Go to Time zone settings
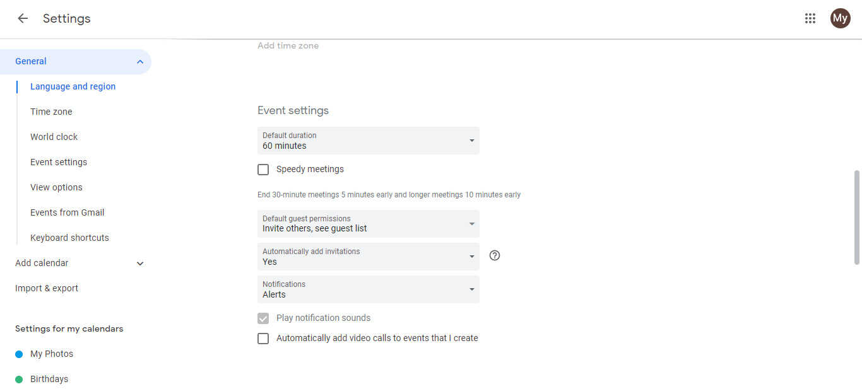The height and width of the screenshot is (389, 862). pyautogui.click(x=51, y=112)
